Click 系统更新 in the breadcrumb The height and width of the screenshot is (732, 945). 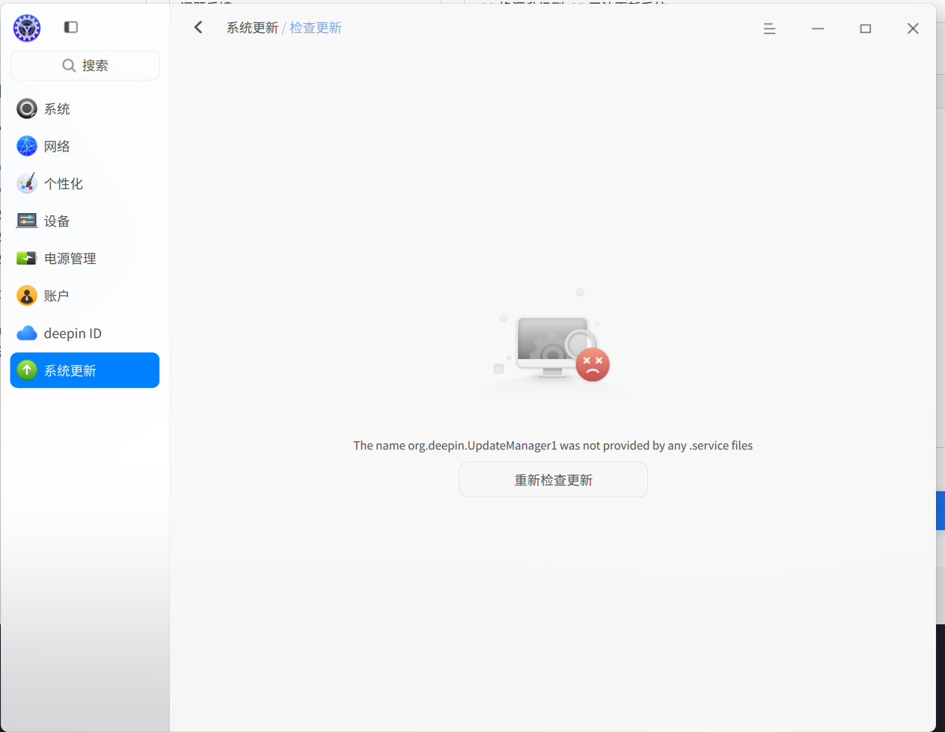[252, 28]
